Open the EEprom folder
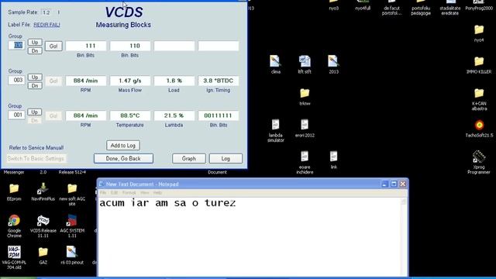 [14, 189]
